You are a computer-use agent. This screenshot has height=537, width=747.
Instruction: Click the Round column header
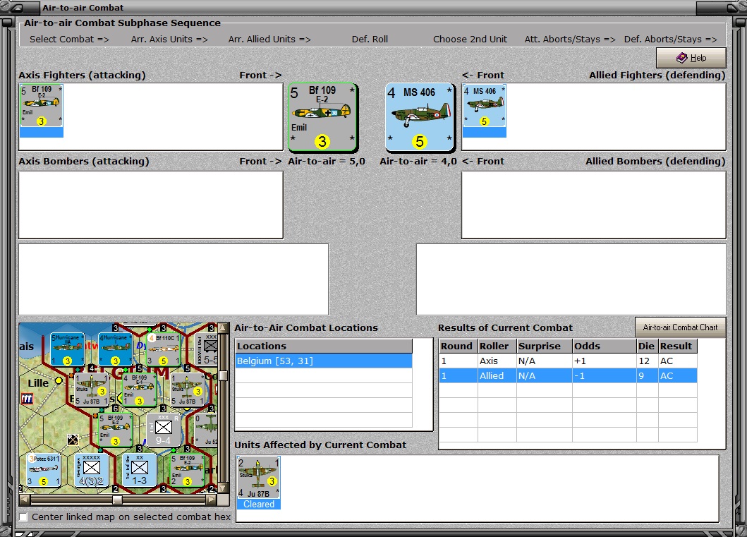tap(458, 346)
